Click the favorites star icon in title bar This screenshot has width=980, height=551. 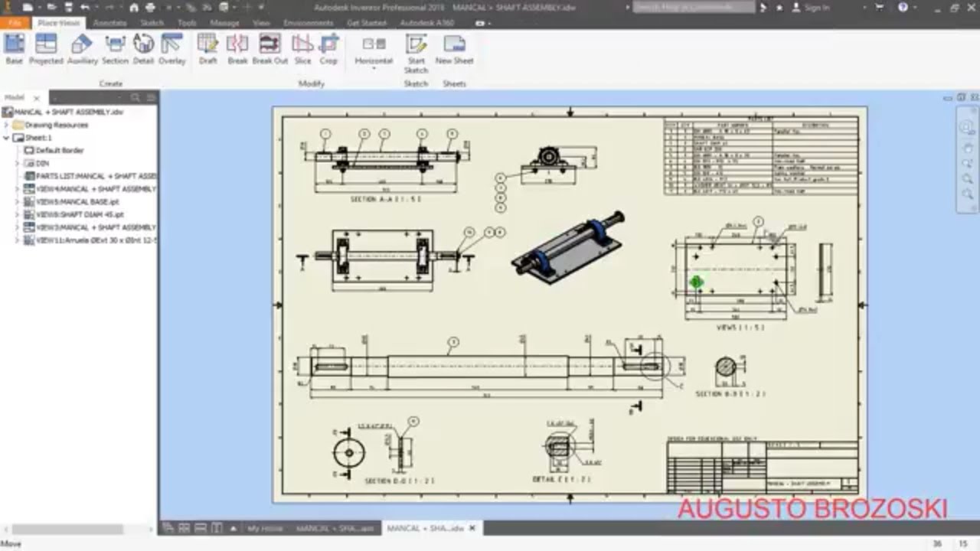click(x=779, y=7)
